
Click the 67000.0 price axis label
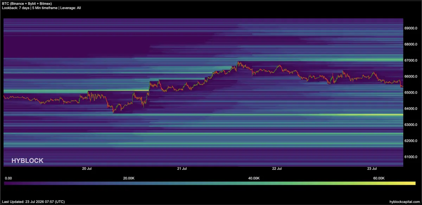click(x=411, y=60)
